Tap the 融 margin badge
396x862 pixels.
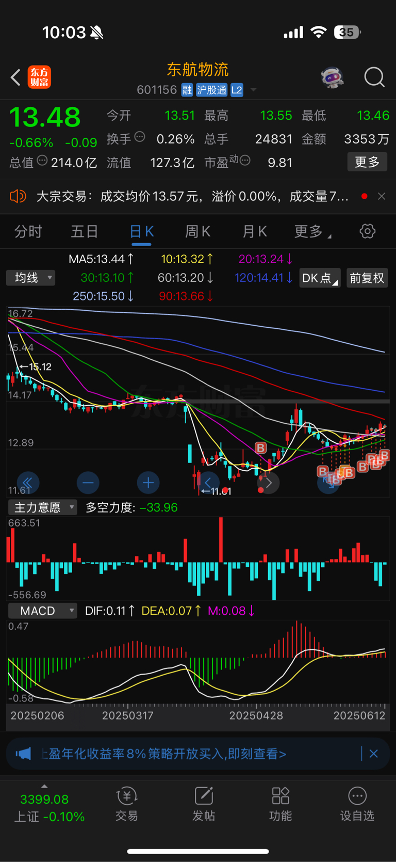point(187,90)
